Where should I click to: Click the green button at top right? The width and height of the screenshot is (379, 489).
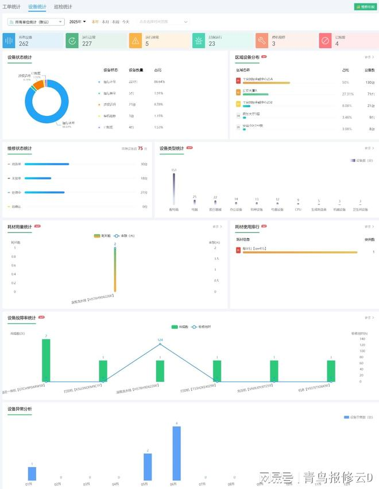365,7
